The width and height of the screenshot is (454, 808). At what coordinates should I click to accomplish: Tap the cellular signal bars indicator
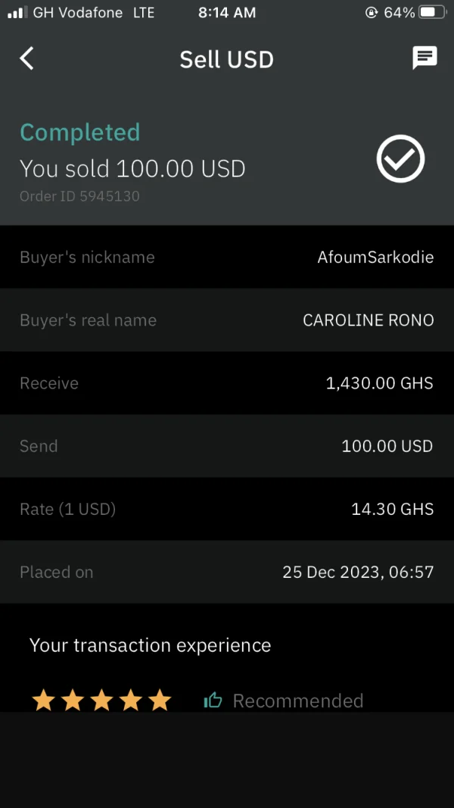(17, 13)
